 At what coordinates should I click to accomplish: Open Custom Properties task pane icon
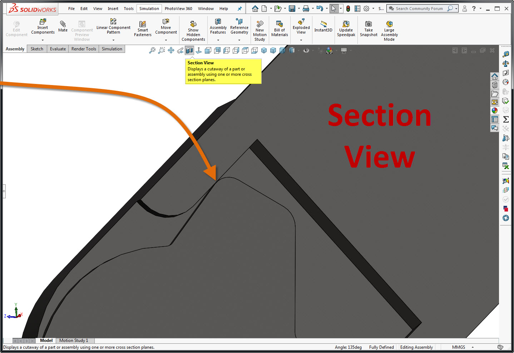coord(495,119)
